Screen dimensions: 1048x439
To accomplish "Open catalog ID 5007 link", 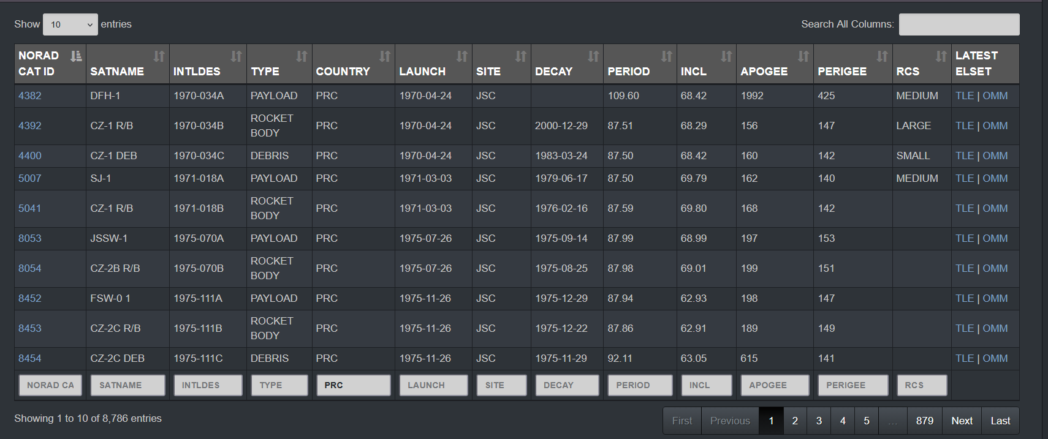I will pyautogui.click(x=30, y=178).
